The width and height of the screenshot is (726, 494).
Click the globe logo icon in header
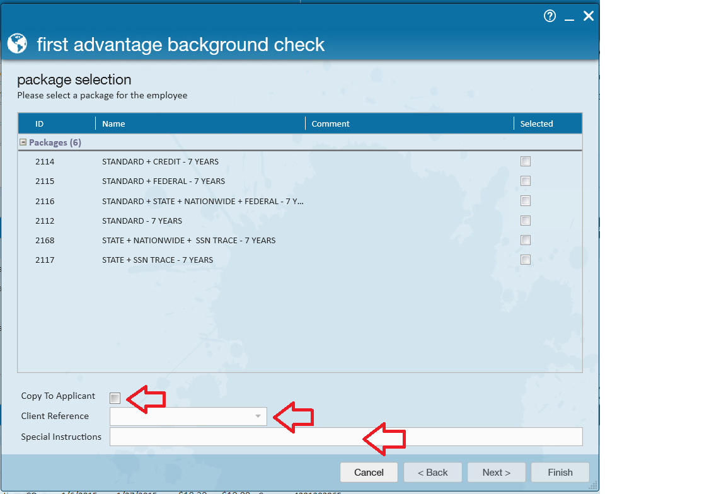click(18, 43)
